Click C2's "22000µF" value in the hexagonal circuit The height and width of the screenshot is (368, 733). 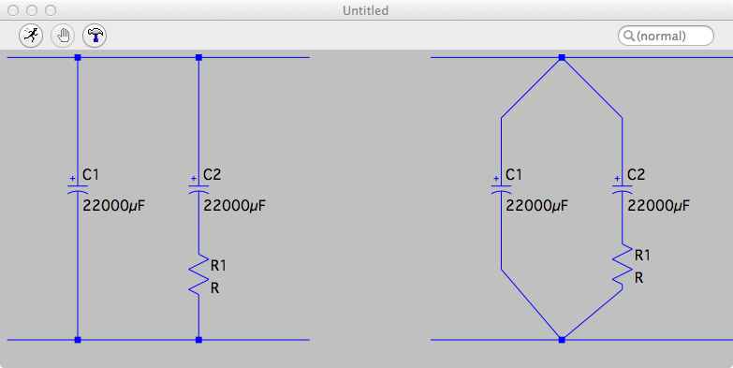tap(658, 206)
